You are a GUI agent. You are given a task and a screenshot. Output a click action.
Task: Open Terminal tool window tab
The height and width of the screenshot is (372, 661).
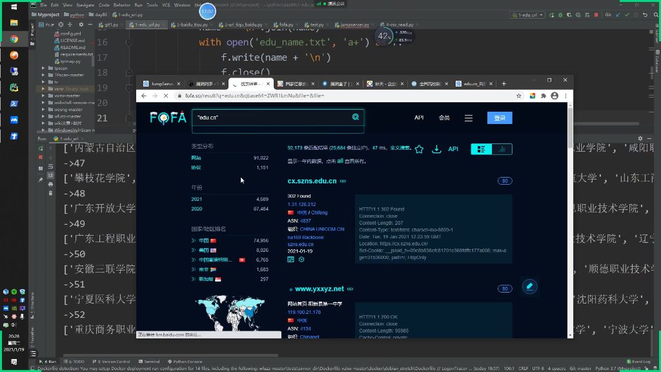point(149,362)
